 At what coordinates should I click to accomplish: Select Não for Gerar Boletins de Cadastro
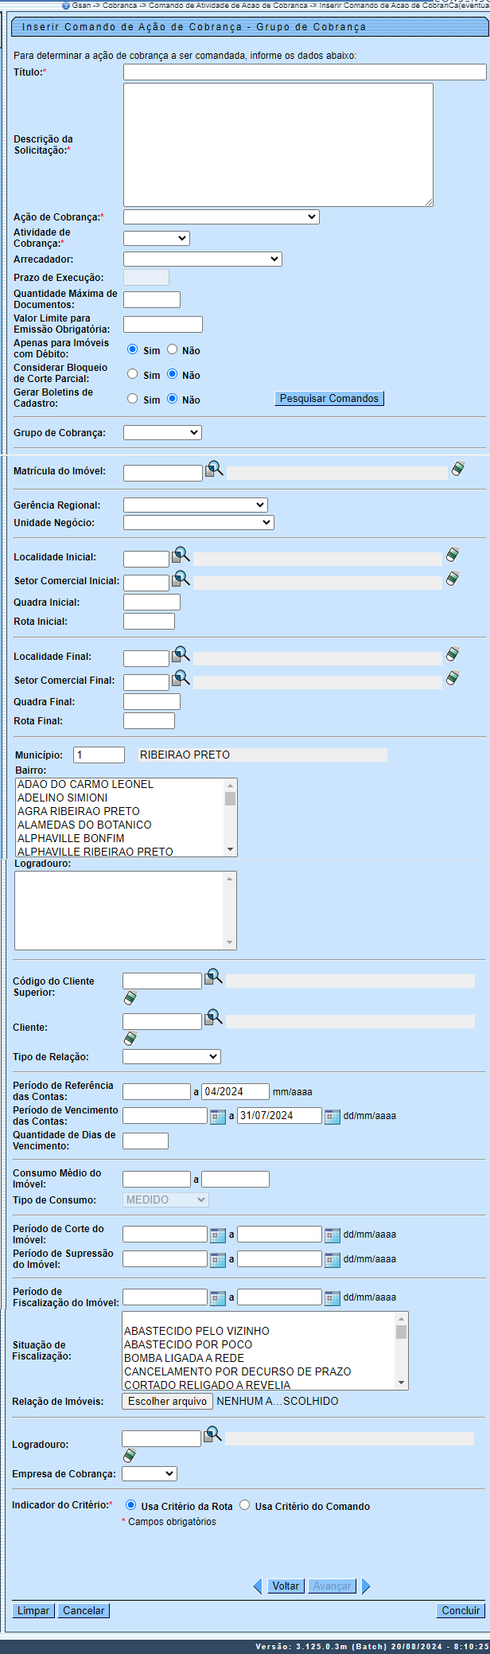point(172,399)
